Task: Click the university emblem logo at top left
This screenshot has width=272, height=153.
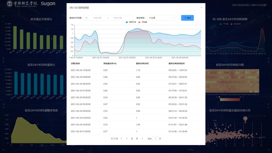Action: 10,4
